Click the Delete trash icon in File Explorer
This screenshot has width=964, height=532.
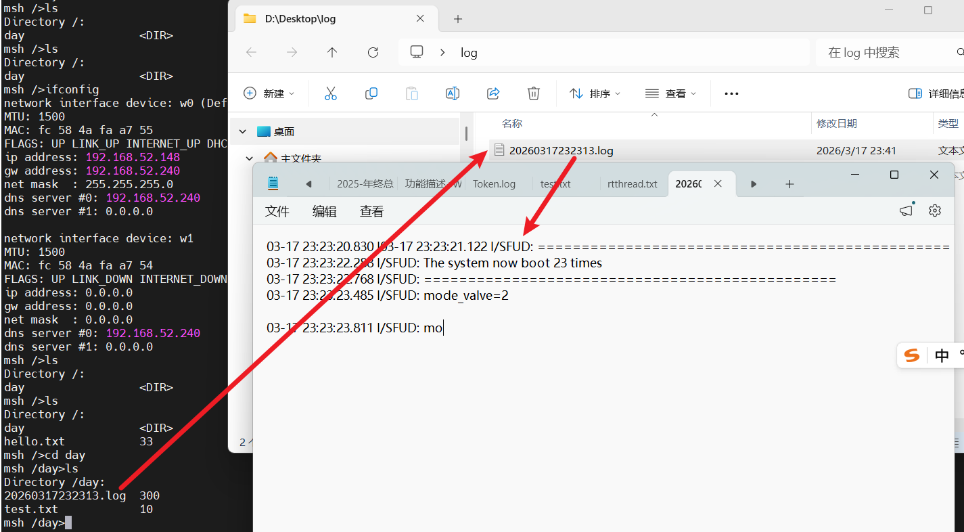pyautogui.click(x=534, y=93)
